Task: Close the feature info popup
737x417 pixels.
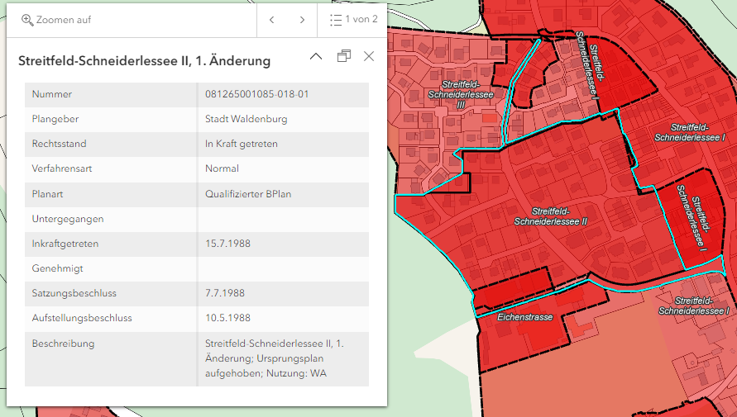Action: pyautogui.click(x=369, y=56)
